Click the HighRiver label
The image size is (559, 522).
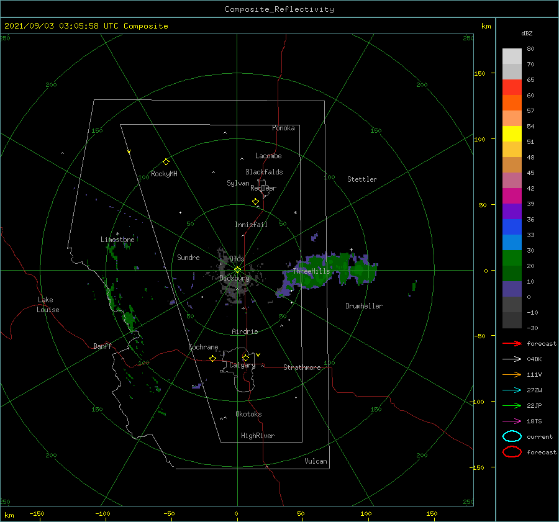click(258, 436)
